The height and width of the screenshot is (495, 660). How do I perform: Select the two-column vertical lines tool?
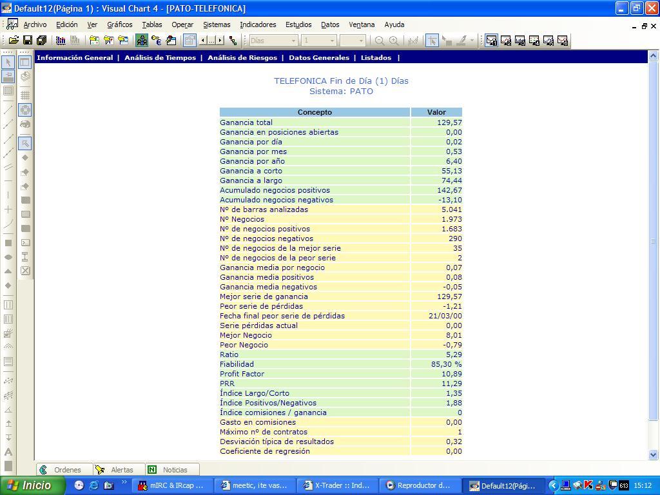8,305
